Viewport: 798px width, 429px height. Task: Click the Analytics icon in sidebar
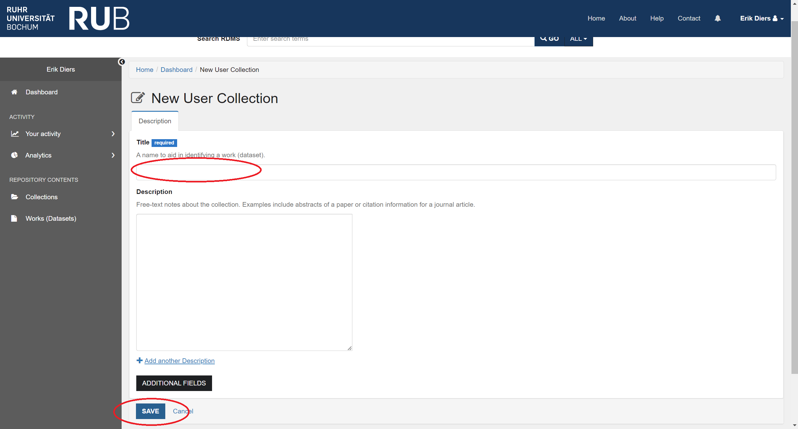(x=15, y=155)
